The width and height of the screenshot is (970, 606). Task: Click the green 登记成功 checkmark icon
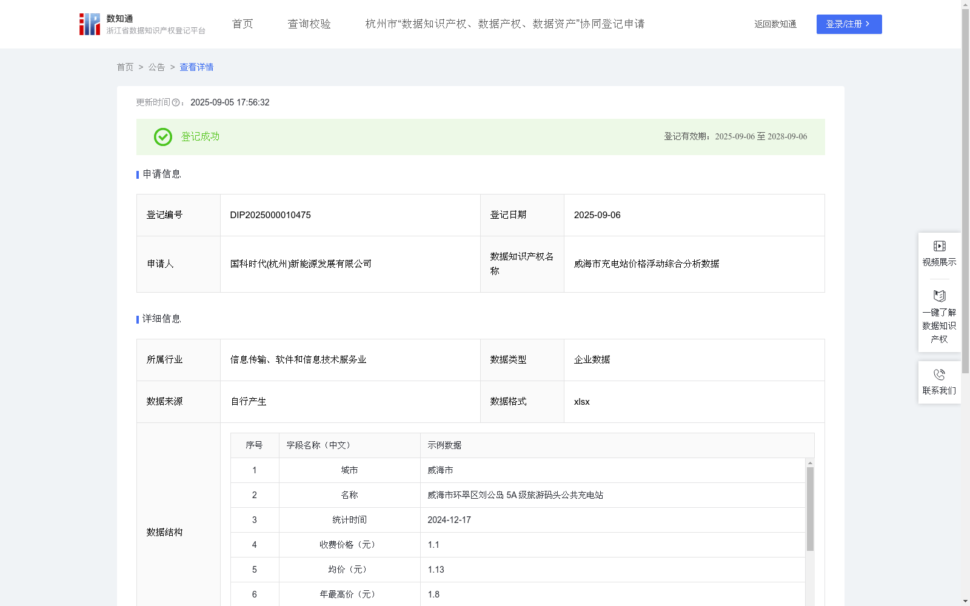point(162,137)
